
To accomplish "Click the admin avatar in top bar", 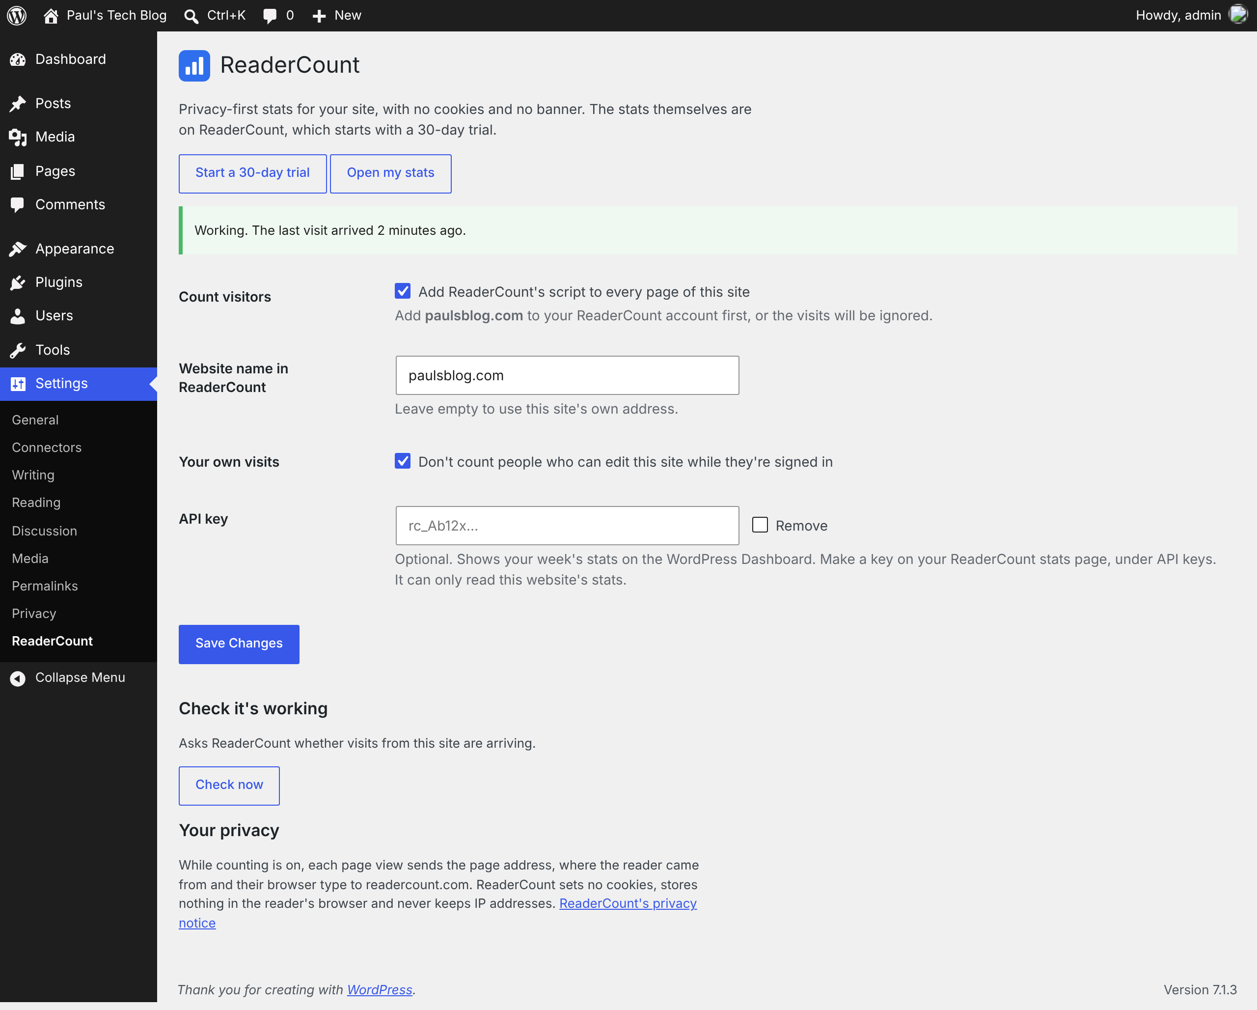I will 1238,15.
